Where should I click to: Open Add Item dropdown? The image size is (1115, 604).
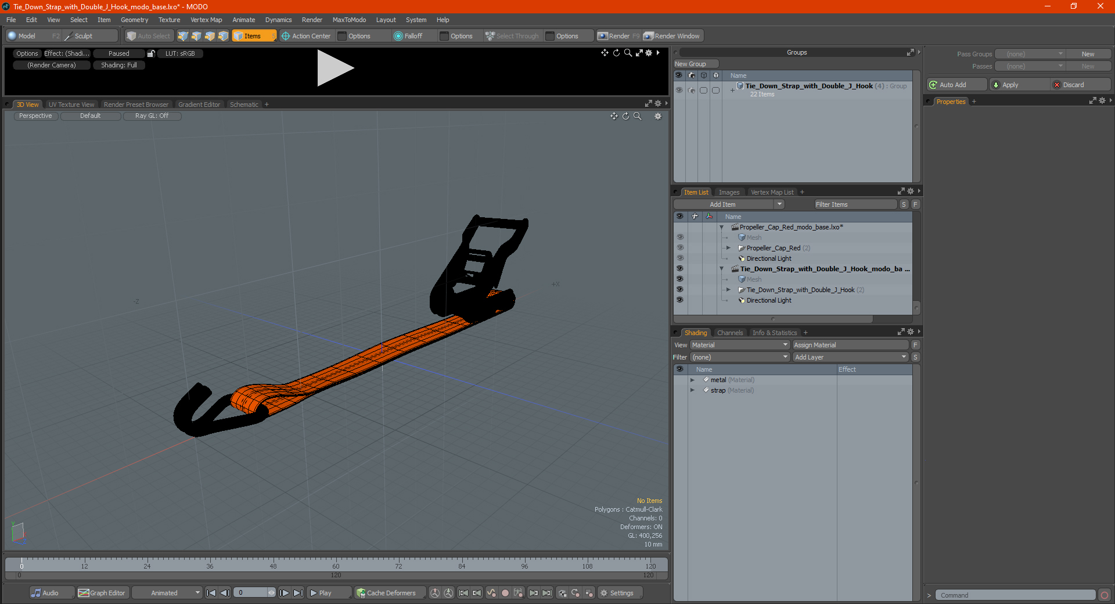point(729,204)
